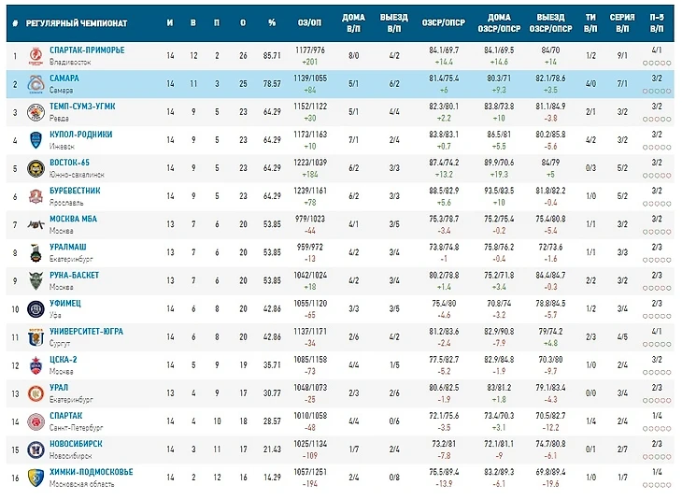Click the Темп-СУМЗ-УГМК team logo

pyautogui.click(x=36, y=112)
